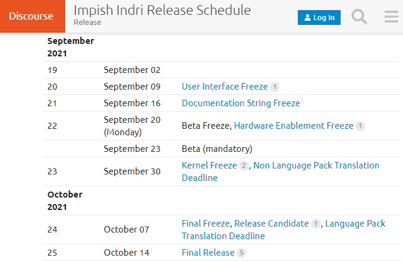This screenshot has width=403, height=261.
Task: Open the Release Candidate link
Action: pos(271,224)
